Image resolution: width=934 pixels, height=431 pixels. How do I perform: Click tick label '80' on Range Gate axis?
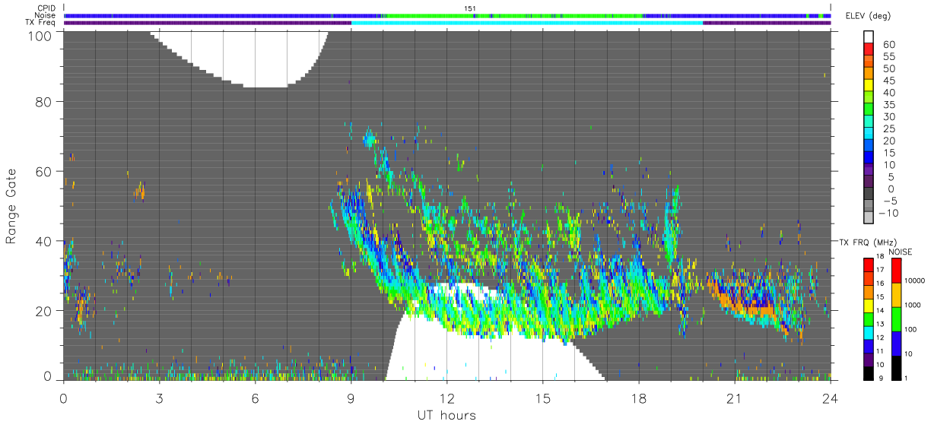point(44,102)
